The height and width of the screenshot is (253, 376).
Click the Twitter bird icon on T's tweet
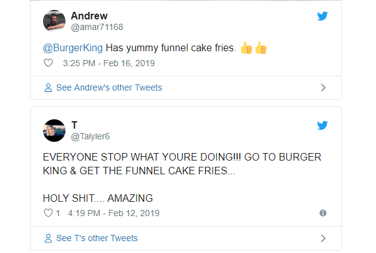point(322,126)
